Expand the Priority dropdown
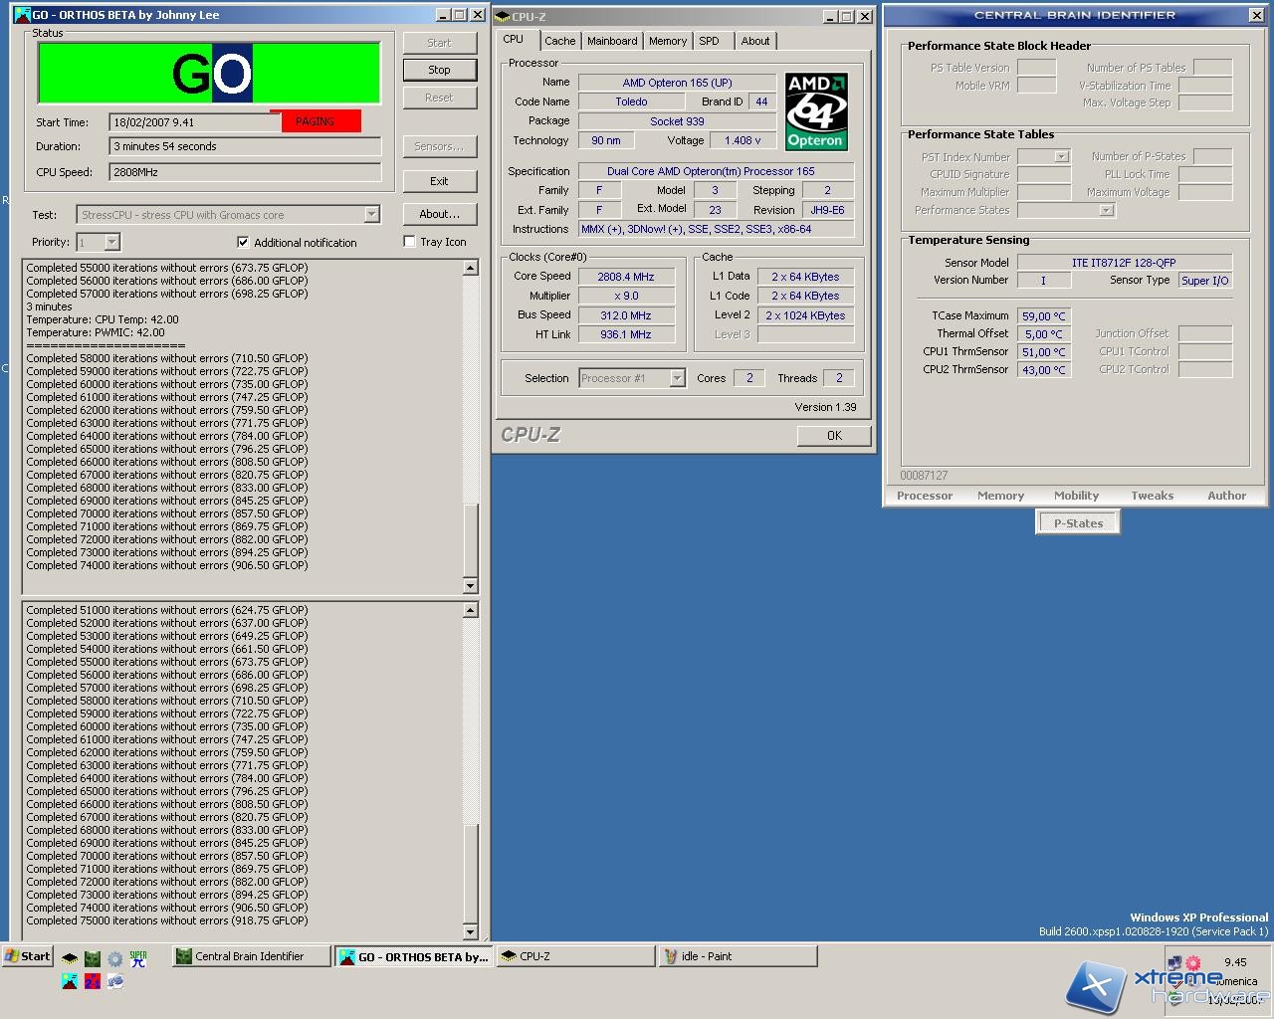The height and width of the screenshot is (1019, 1274). click(111, 243)
